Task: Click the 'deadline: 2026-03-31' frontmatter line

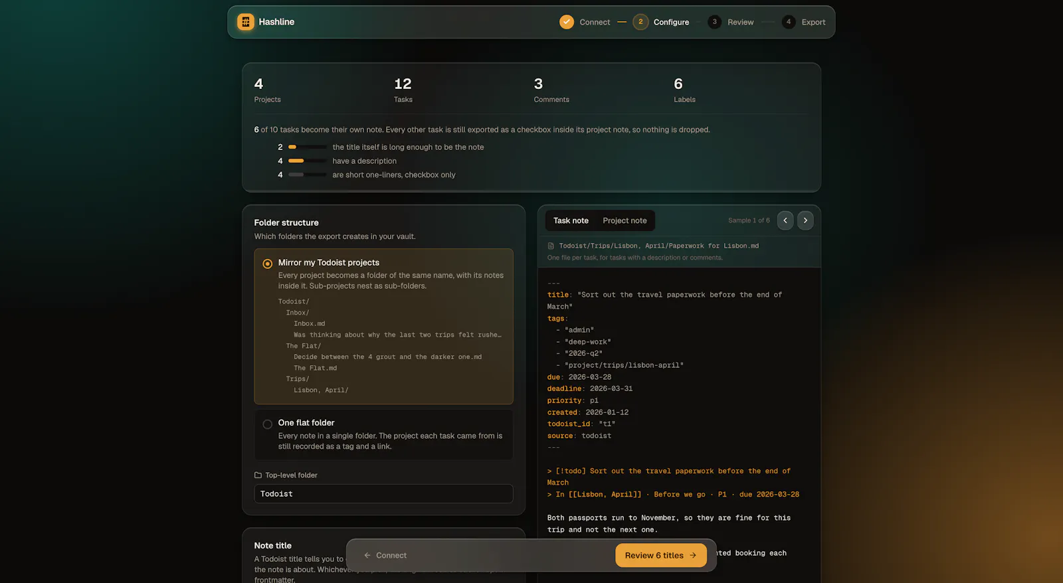Action: pyautogui.click(x=590, y=389)
